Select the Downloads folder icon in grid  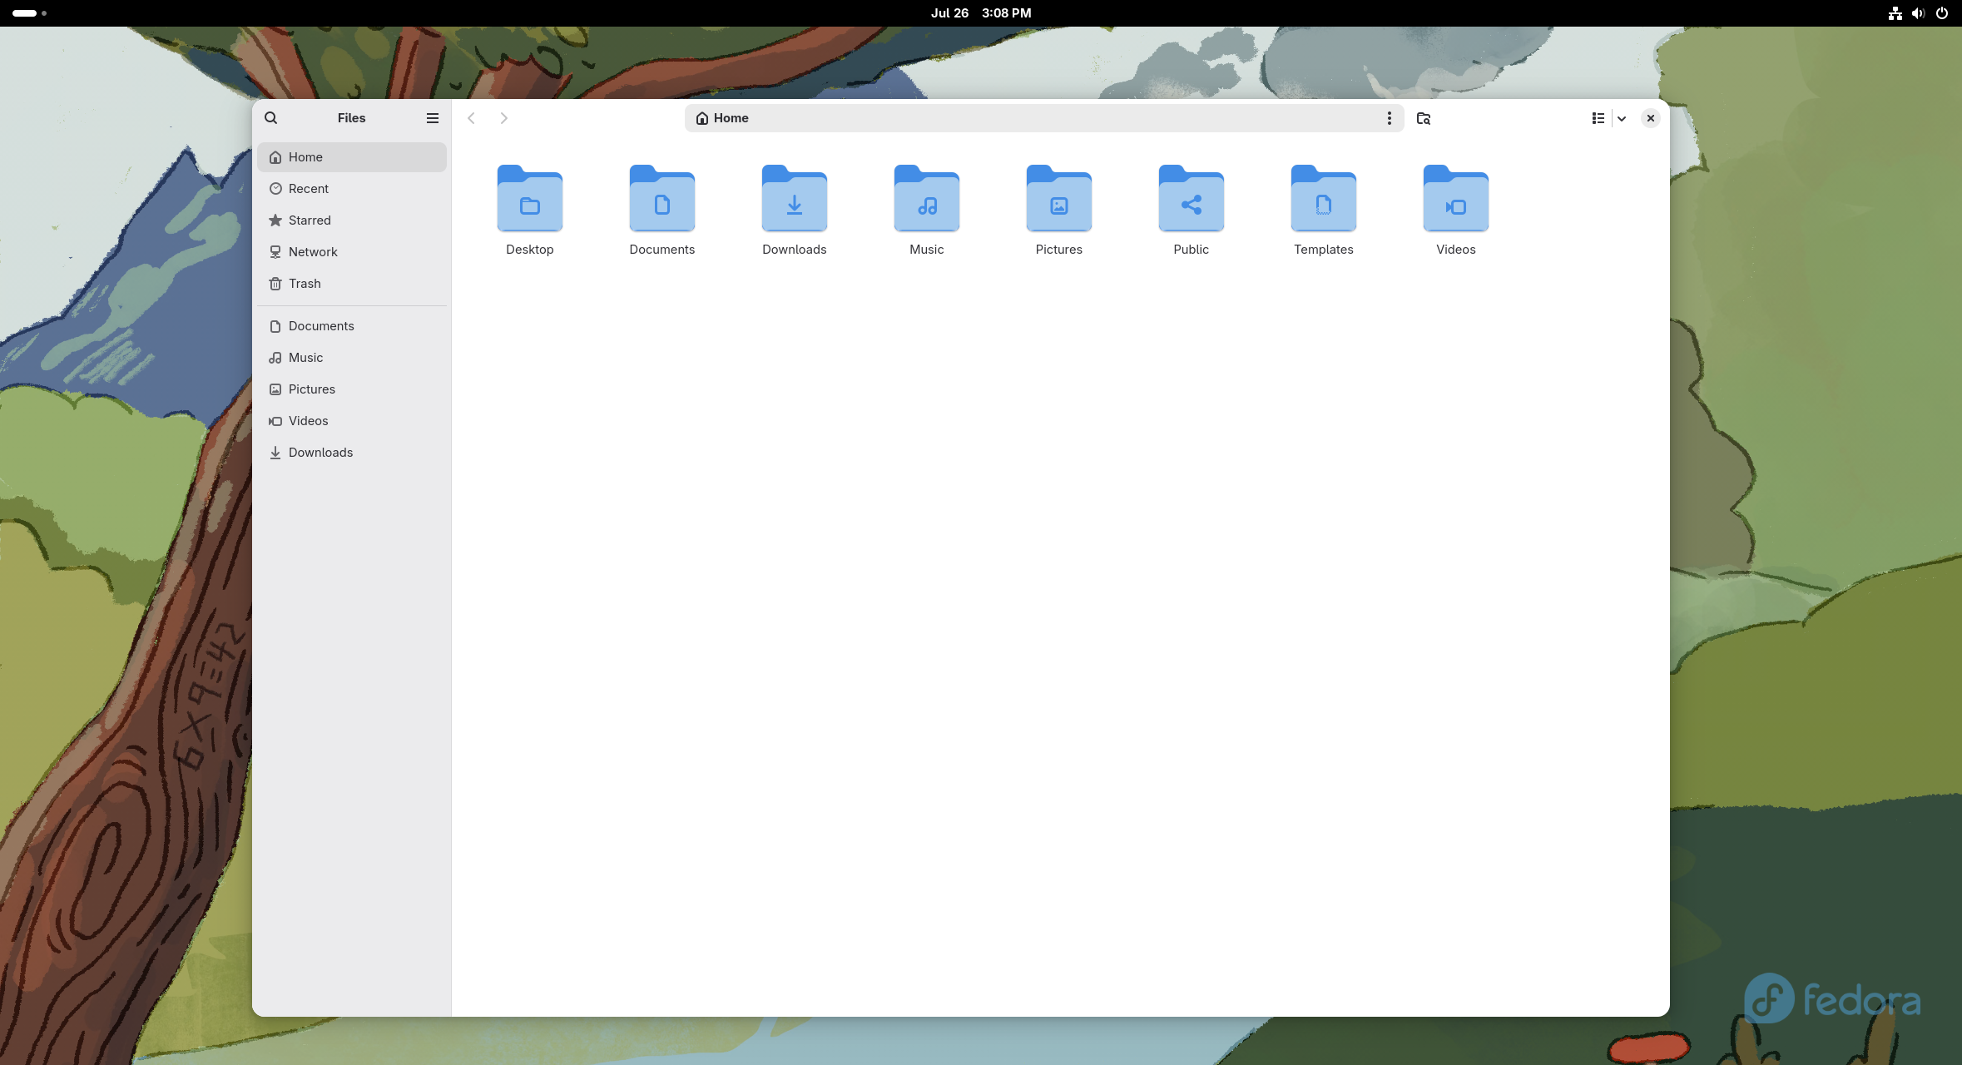(x=795, y=199)
